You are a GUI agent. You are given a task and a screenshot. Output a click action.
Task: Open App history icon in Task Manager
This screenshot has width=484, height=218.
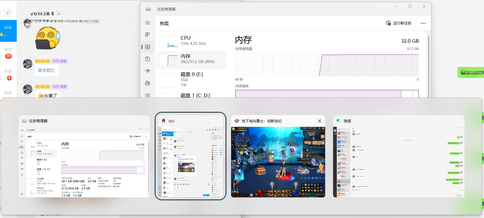coord(148,59)
